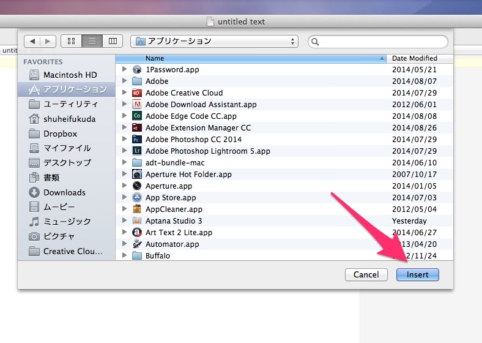This screenshot has height=343, width=482.
Task: Click the Aperture Hot Folder.app icon
Action: (x=137, y=175)
